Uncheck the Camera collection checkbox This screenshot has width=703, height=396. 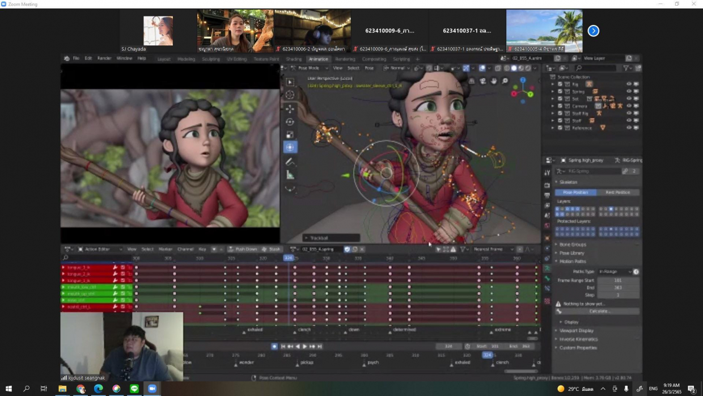[x=560, y=106]
